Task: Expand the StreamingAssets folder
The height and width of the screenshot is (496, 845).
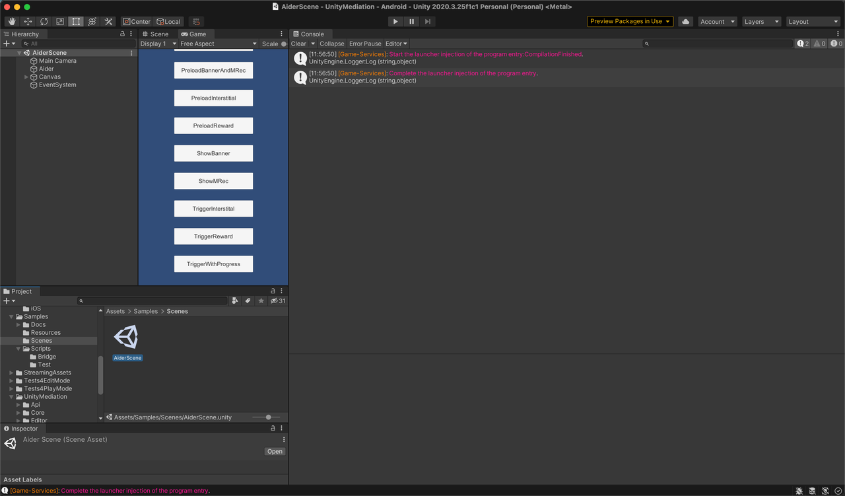Action: [11, 373]
